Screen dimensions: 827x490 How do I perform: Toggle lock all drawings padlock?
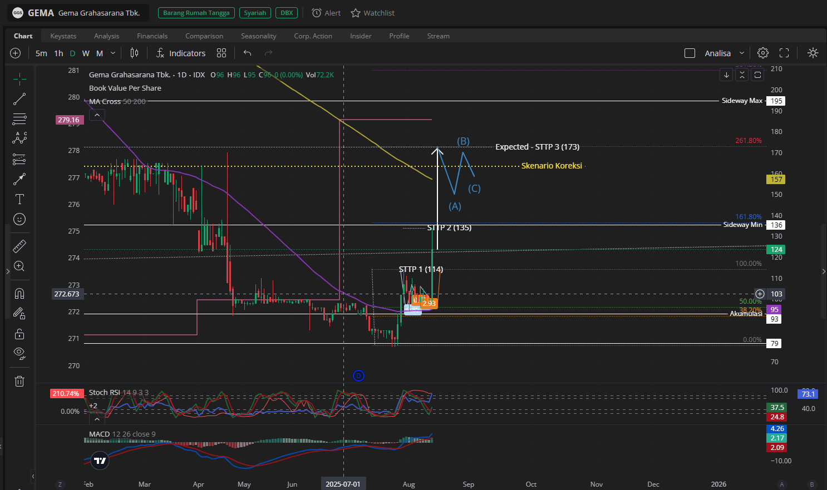click(x=19, y=334)
